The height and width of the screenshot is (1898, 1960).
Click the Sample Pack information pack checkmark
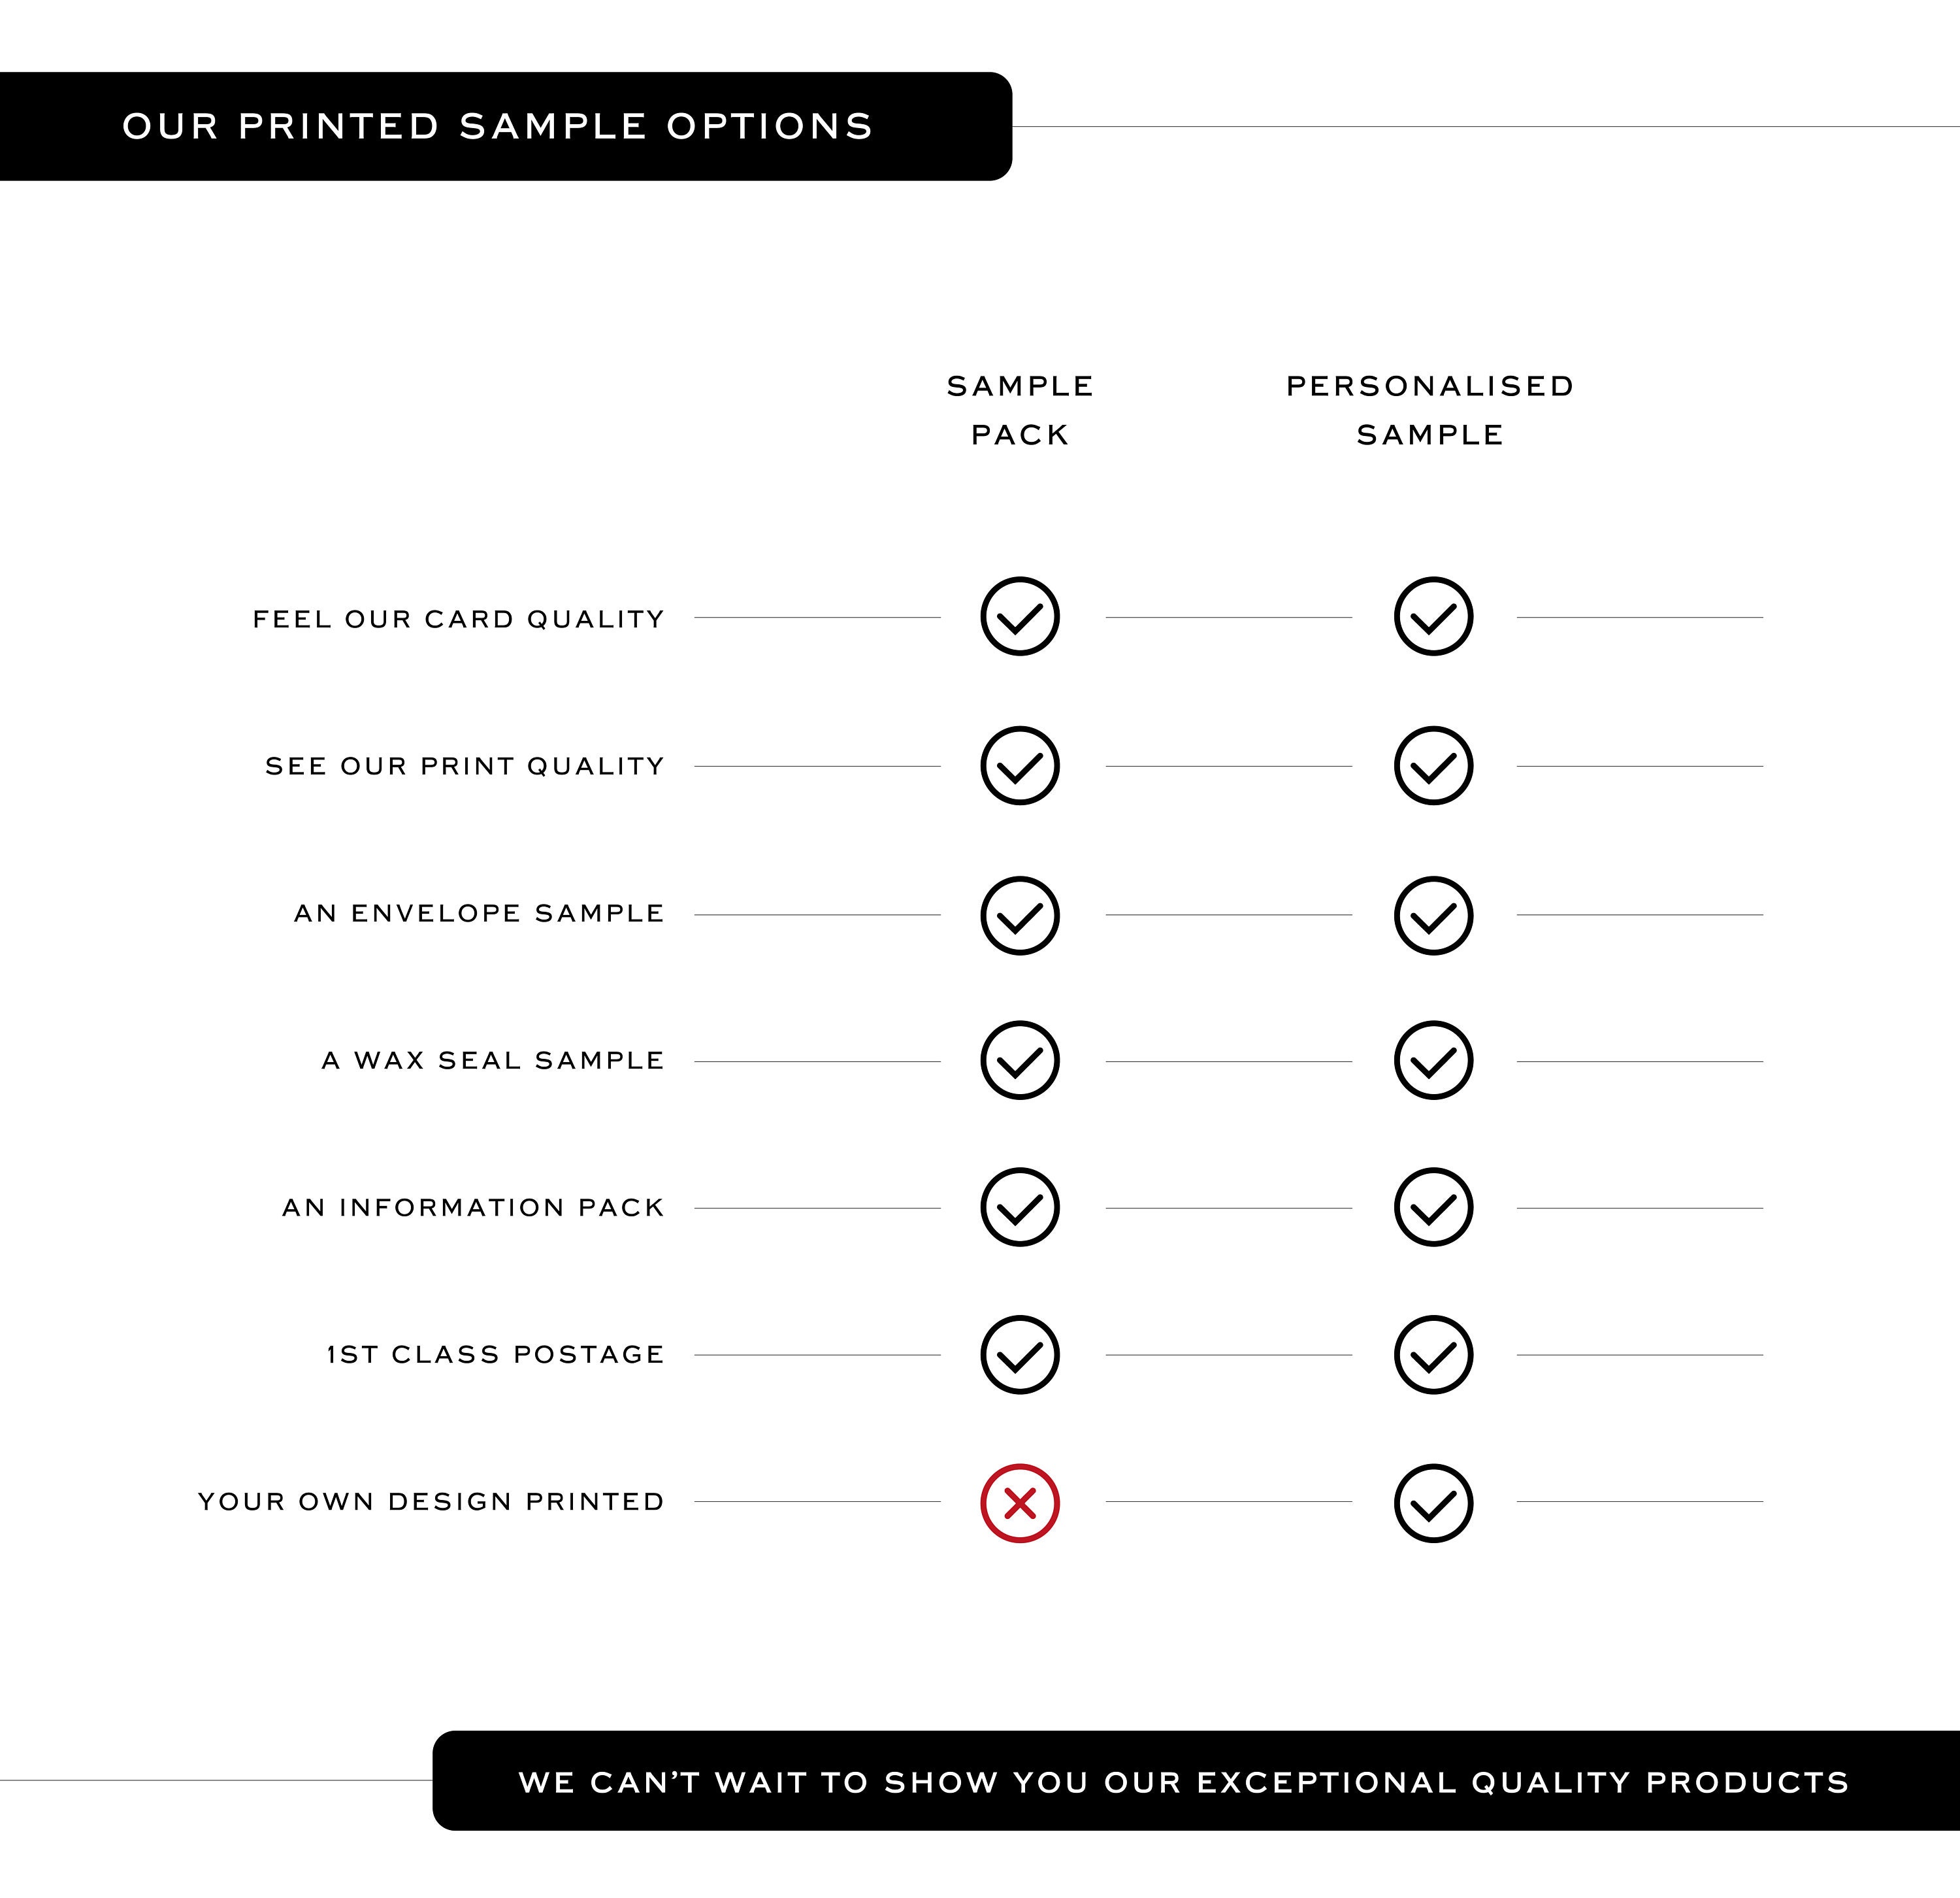(x=1019, y=1207)
